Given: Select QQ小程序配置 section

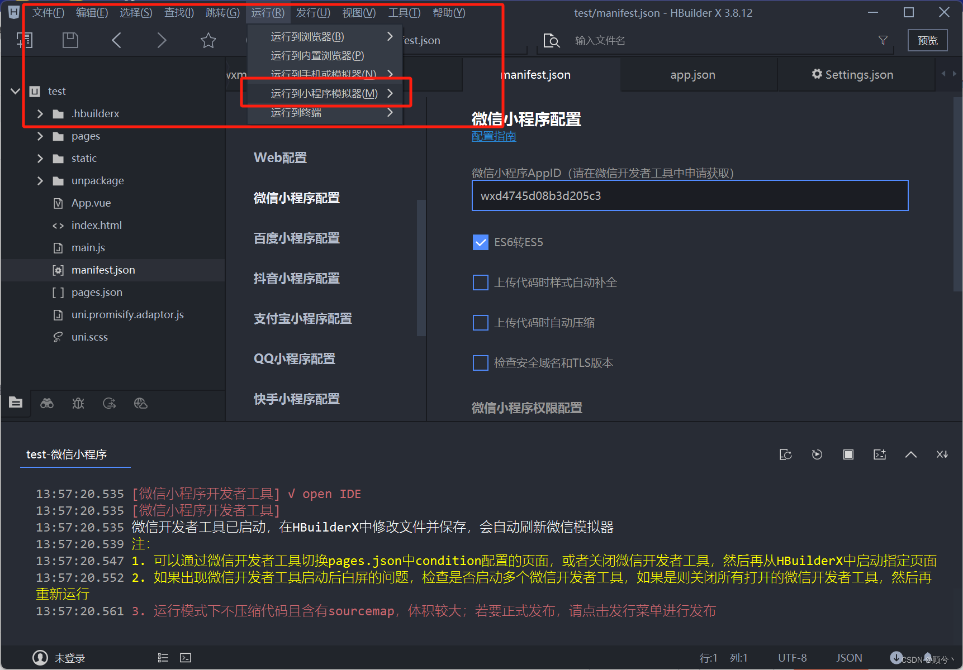Looking at the screenshot, I should pos(295,358).
